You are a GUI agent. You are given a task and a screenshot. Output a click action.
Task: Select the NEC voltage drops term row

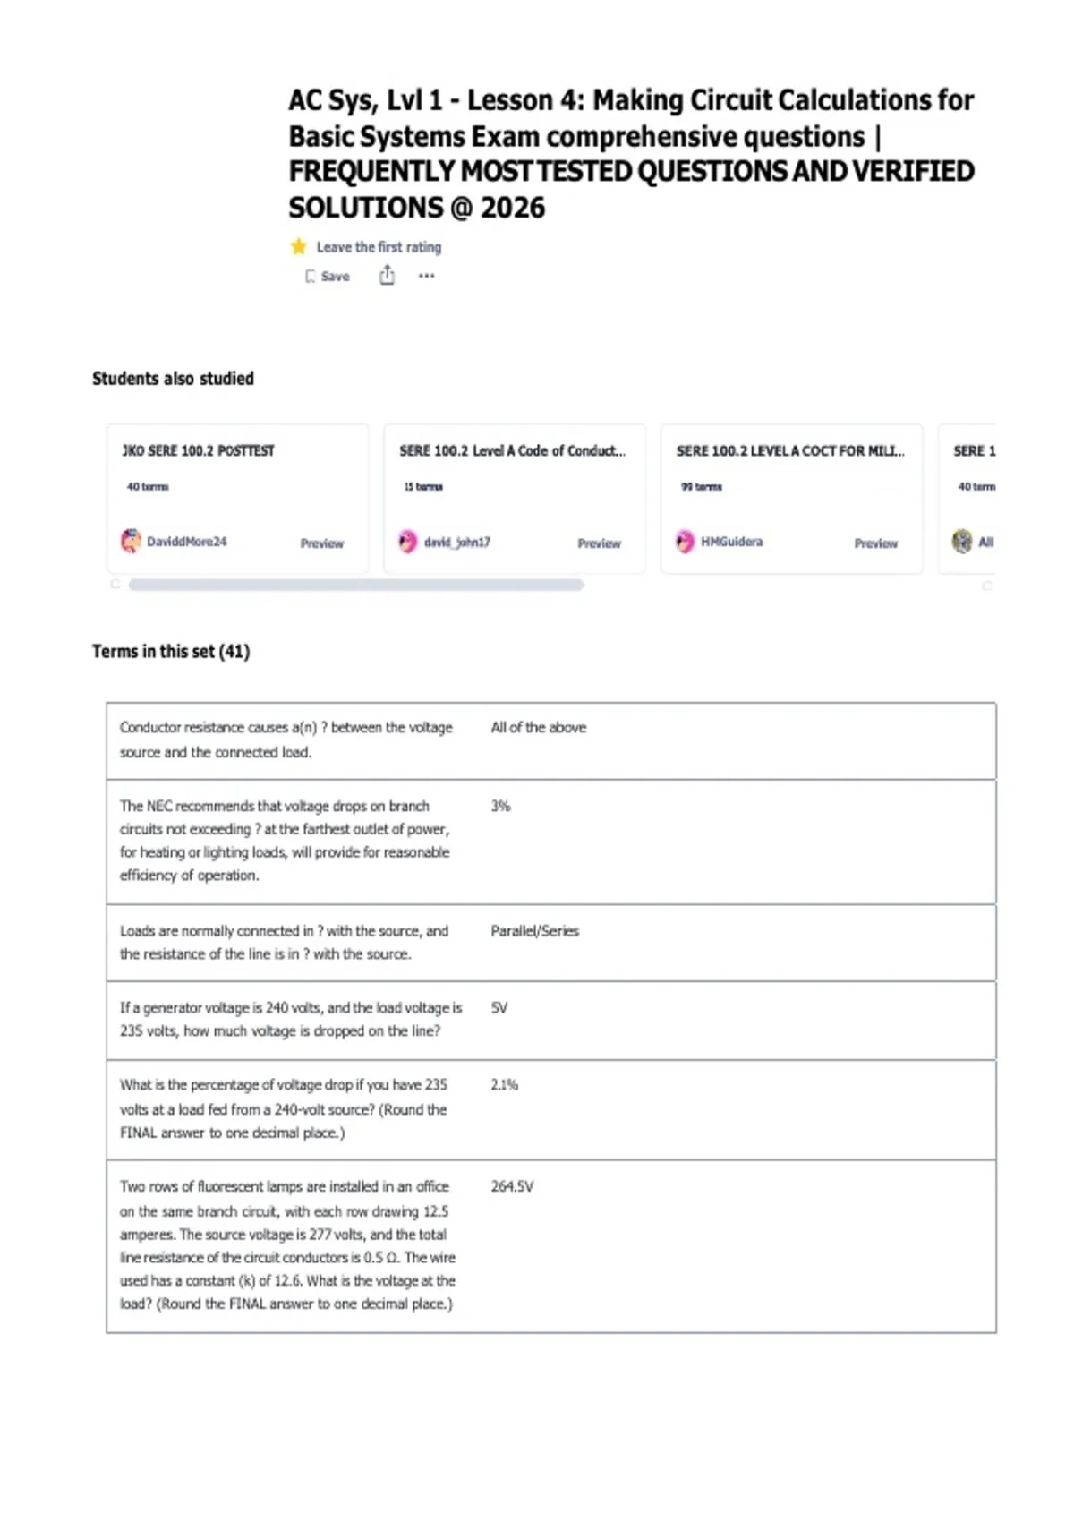point(551,842)
